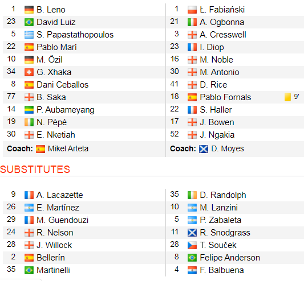This screenshot has width=304, height=281.
Task: Click the Gabon flag beside P. Aubameyang
Action: 29,110
